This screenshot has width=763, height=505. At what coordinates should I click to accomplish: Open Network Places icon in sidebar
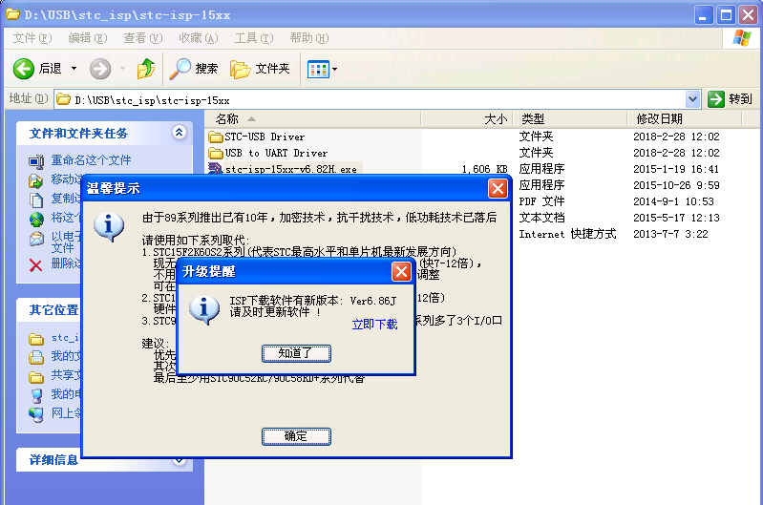pyautogui.click(x=36, y=414)
